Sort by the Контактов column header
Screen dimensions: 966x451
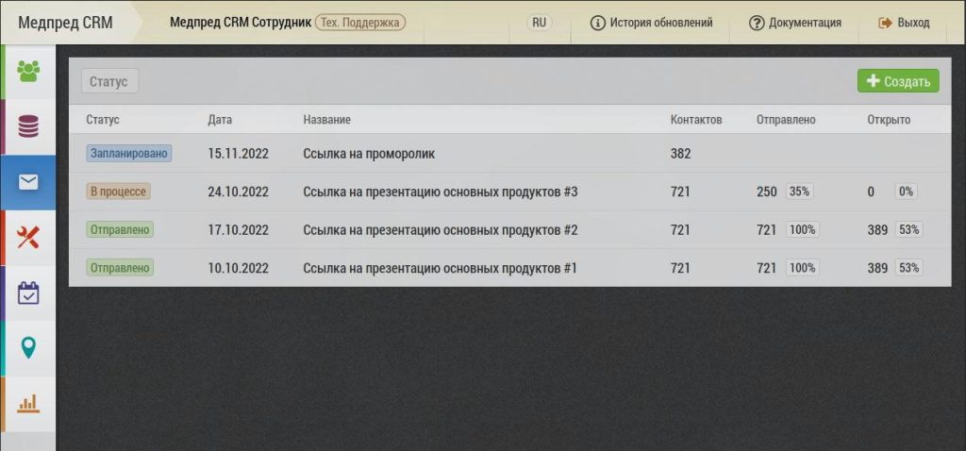tap(696, 120)
